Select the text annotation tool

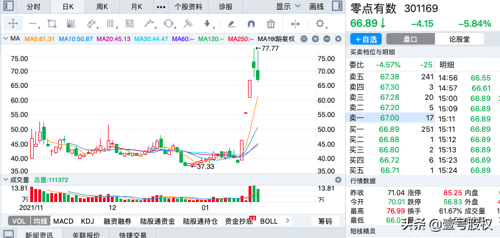[x=130, y=23]
